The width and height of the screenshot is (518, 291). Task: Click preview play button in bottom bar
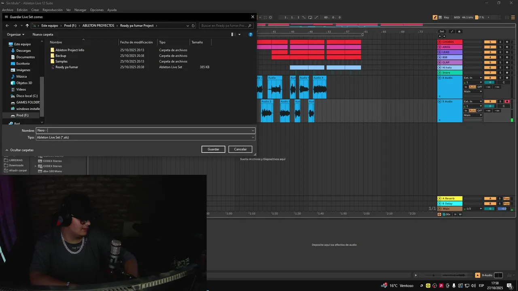pyautogui.click(x=416, y=275)
